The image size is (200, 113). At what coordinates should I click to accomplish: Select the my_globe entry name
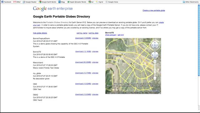37,73
